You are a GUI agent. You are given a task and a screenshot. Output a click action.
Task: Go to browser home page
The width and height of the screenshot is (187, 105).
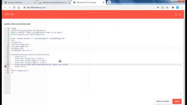point(19,8)
